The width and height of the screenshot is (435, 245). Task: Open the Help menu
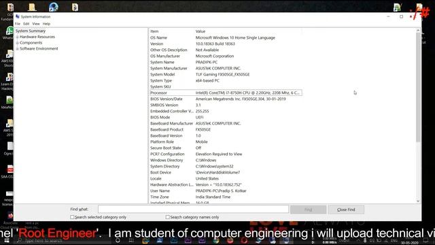tap(46, 24)
